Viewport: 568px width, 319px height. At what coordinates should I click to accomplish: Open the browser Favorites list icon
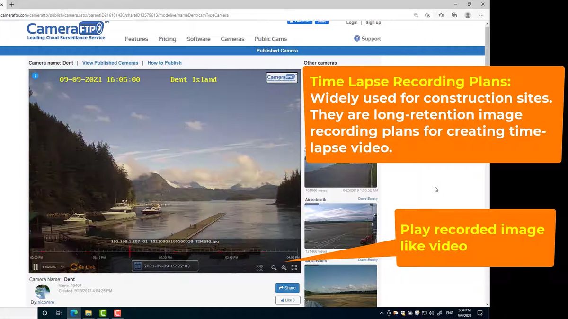[x=441, y=15]
